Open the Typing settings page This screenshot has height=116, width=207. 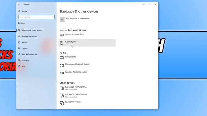(x=25, y=48)
